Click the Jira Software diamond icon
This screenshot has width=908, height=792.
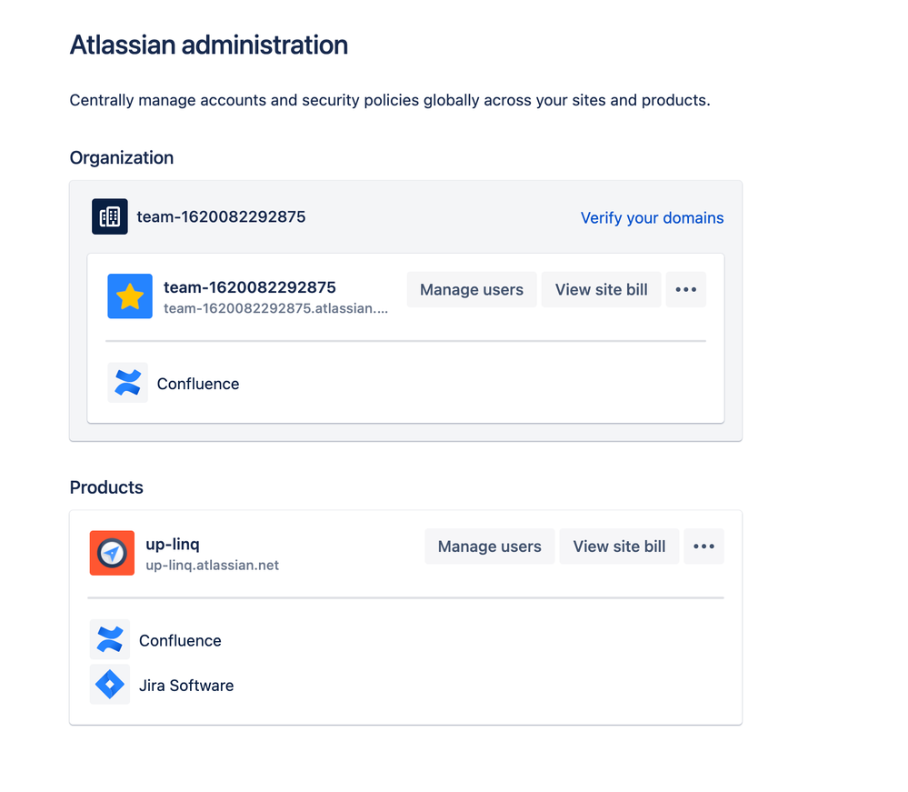click(x=109, y=684)
